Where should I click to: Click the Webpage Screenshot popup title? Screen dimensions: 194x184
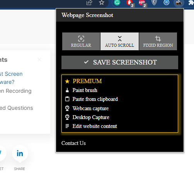(87, 15)
